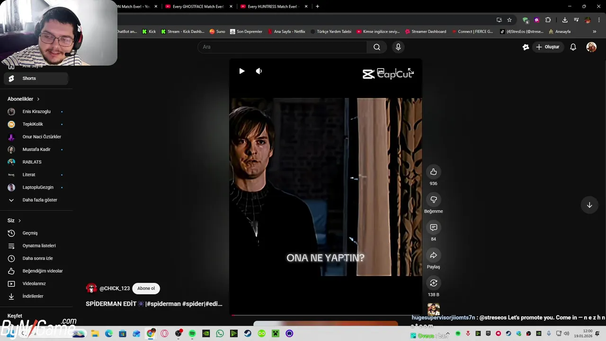Open Beğendiğim videolar liked videos
Viewport: 606px width, 341px height.
tap(36, 271)
